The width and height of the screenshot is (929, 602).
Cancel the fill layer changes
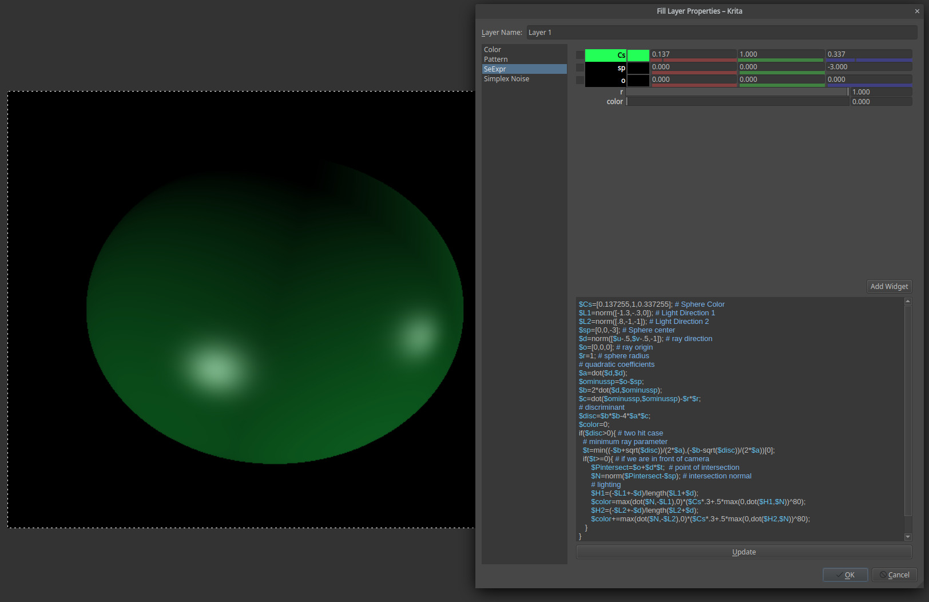(894, 575)
